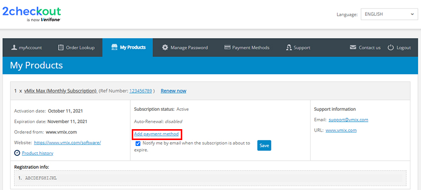Open reference number 123456789
The image size is (421, 190).
[x=141, y=91]
